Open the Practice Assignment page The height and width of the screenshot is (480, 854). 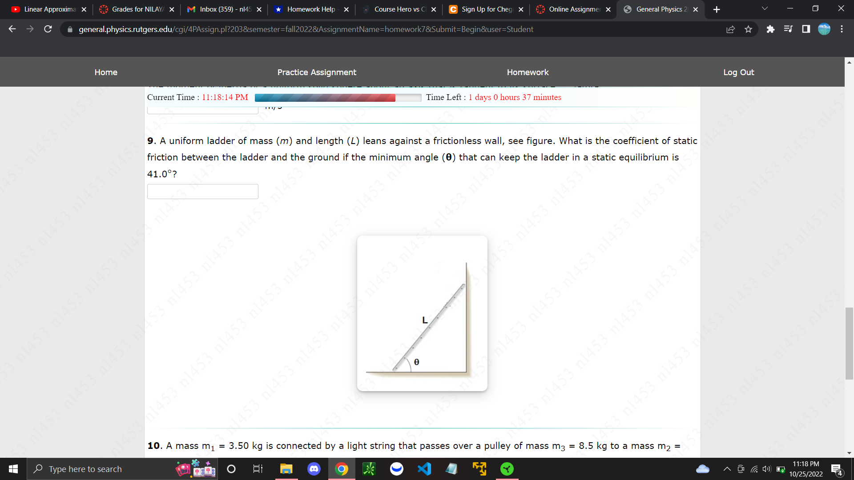(x=316, y=72)
